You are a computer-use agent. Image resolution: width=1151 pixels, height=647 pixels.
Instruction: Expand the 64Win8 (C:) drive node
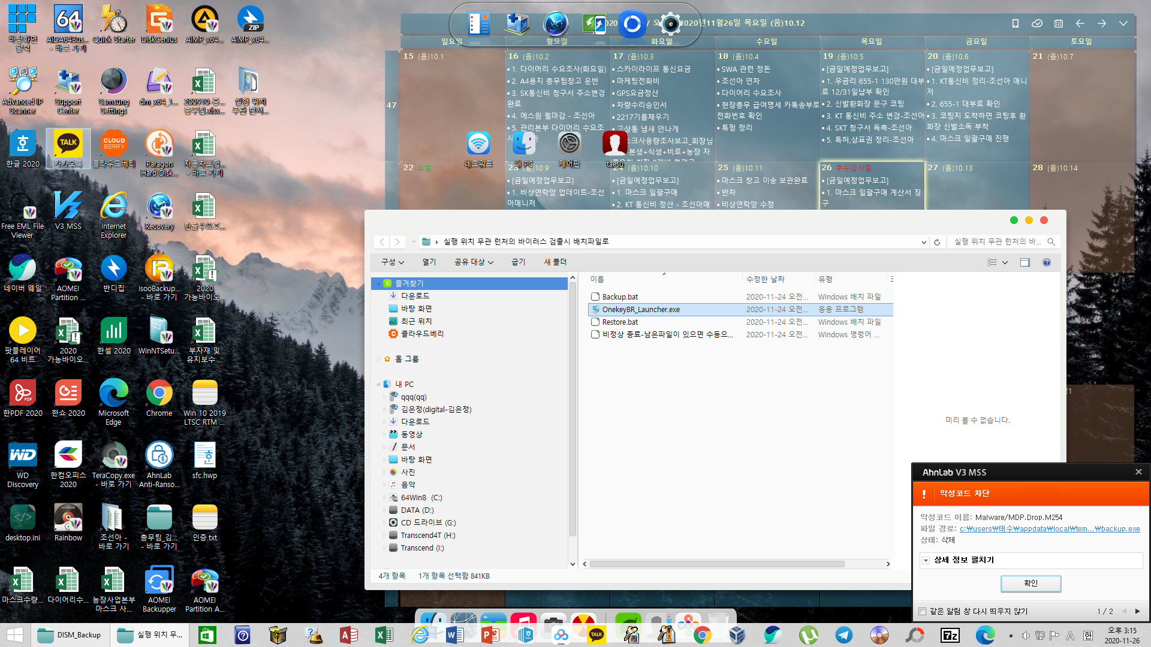(x=384, y=498)
